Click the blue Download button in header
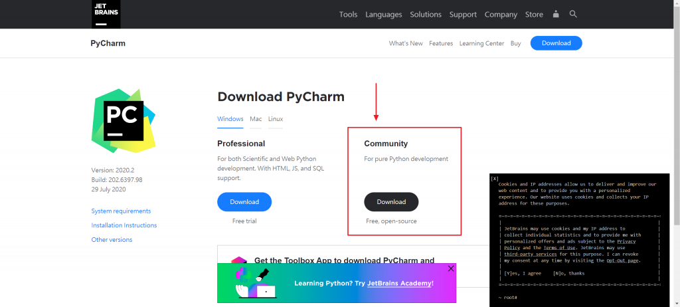The height and width of the screenshot is (307, 680). [x=556, y=43]
